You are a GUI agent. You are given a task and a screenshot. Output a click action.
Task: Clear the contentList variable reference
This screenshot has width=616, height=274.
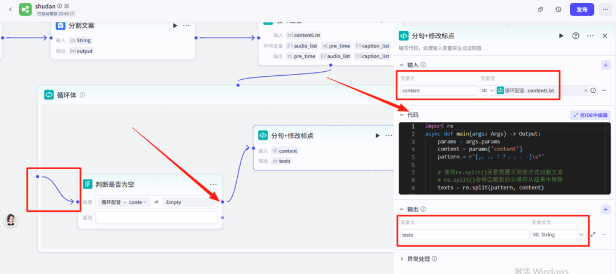pos(585,90)
